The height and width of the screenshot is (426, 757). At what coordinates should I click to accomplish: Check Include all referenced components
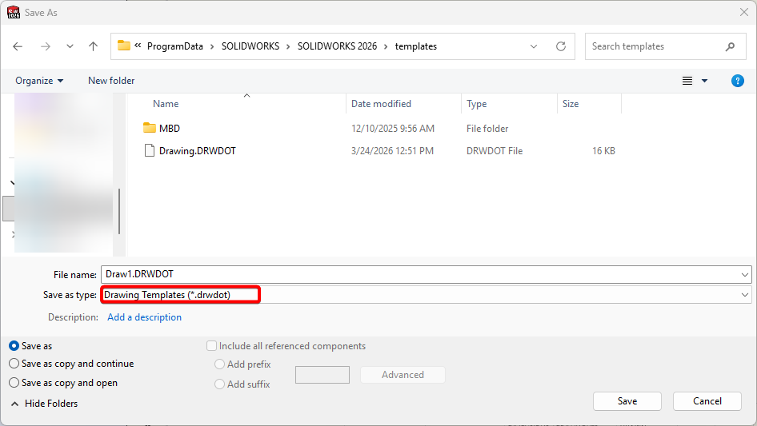pyautogui.click(x=211, y=346)
